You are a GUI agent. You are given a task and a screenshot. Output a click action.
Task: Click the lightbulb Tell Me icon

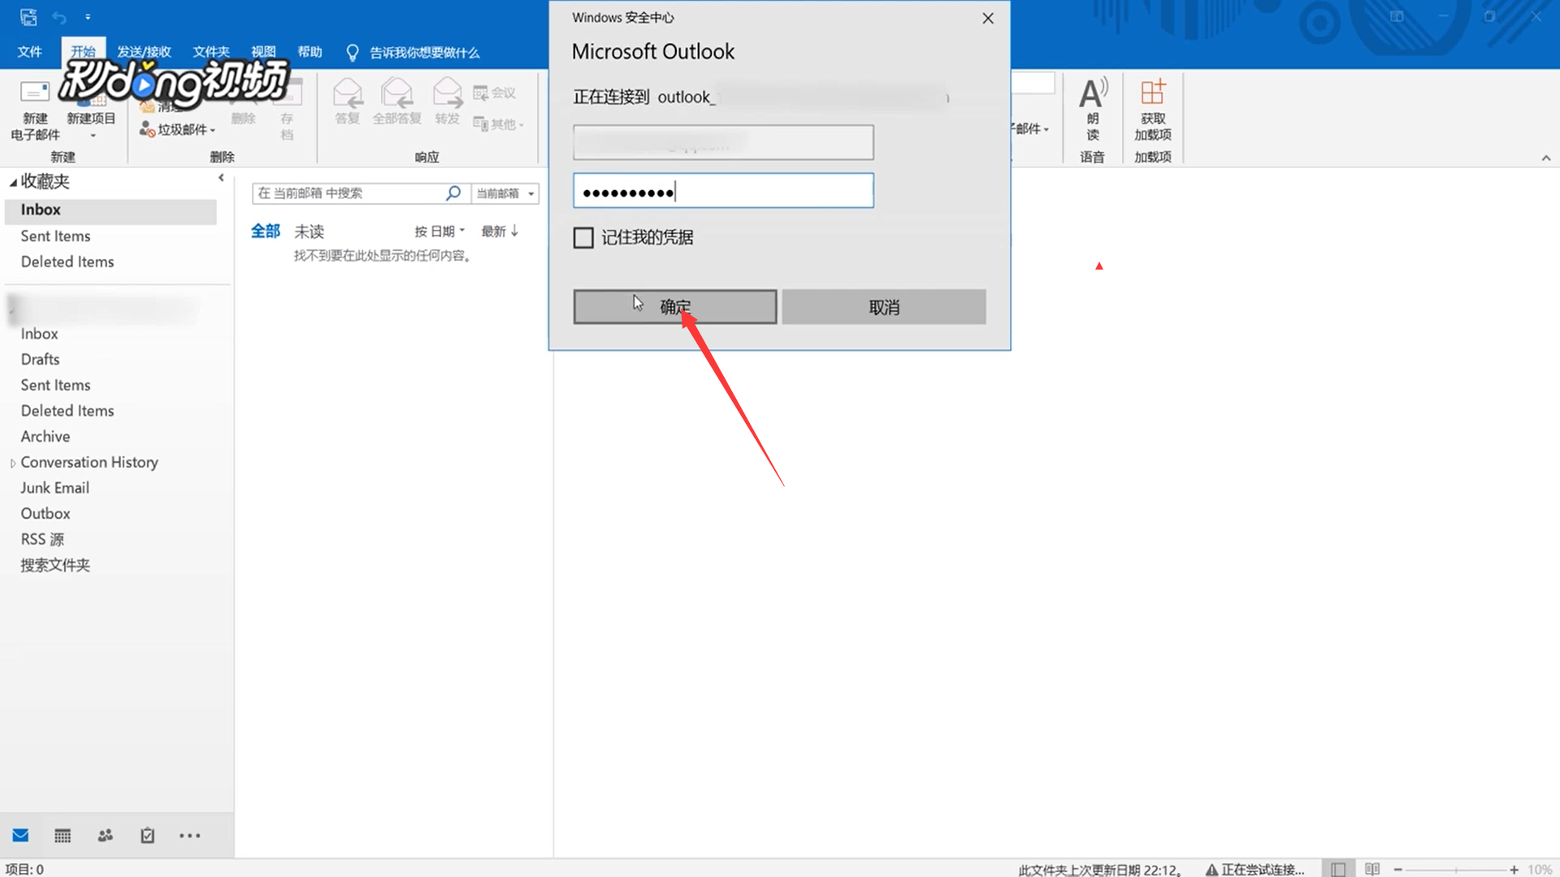tap(352, 53)
